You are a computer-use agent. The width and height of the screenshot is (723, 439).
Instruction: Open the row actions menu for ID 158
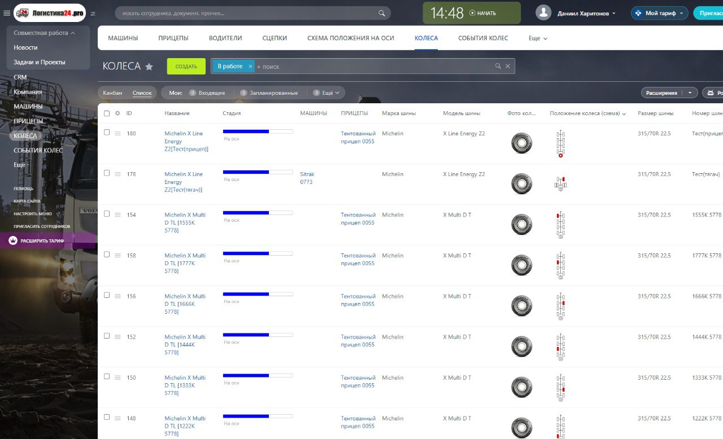point(117,256)
